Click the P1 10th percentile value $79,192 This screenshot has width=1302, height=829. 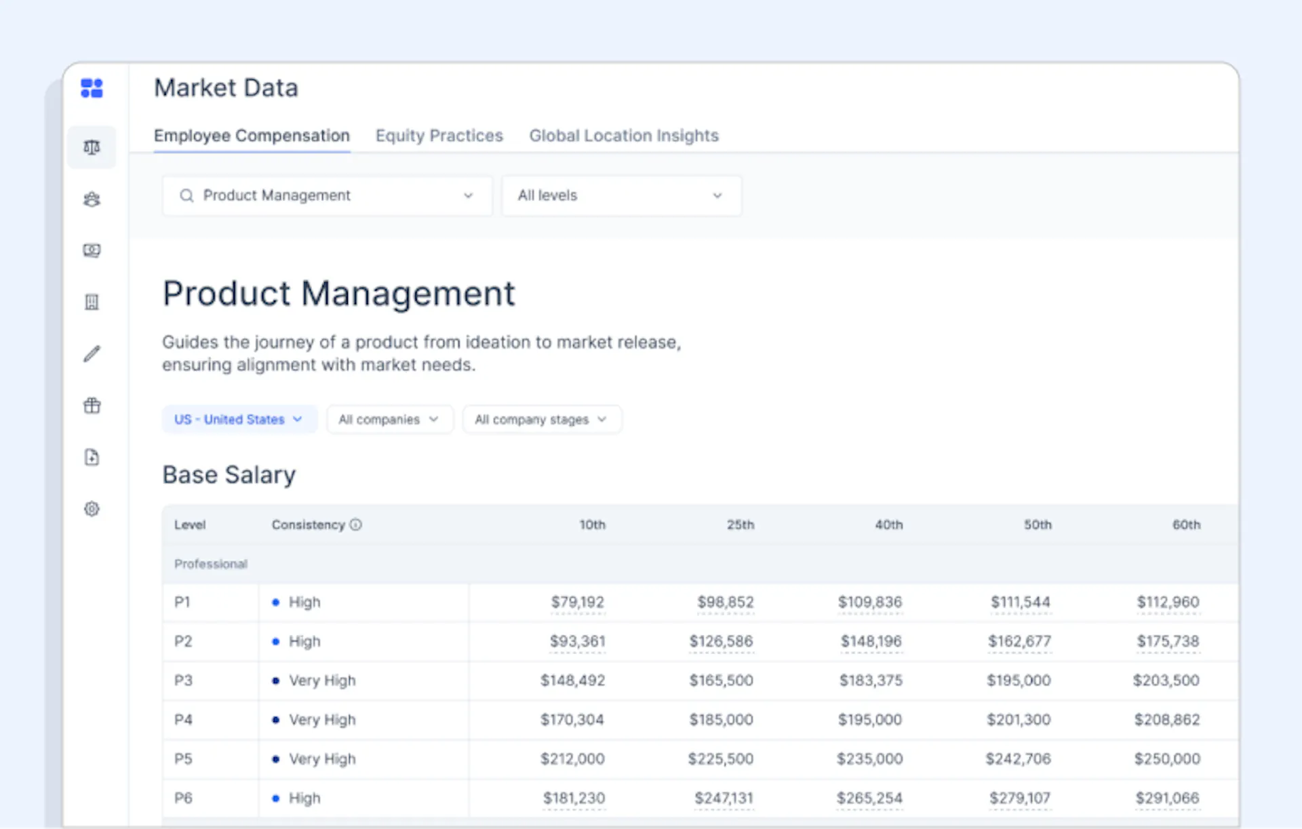tap(577, 602)
